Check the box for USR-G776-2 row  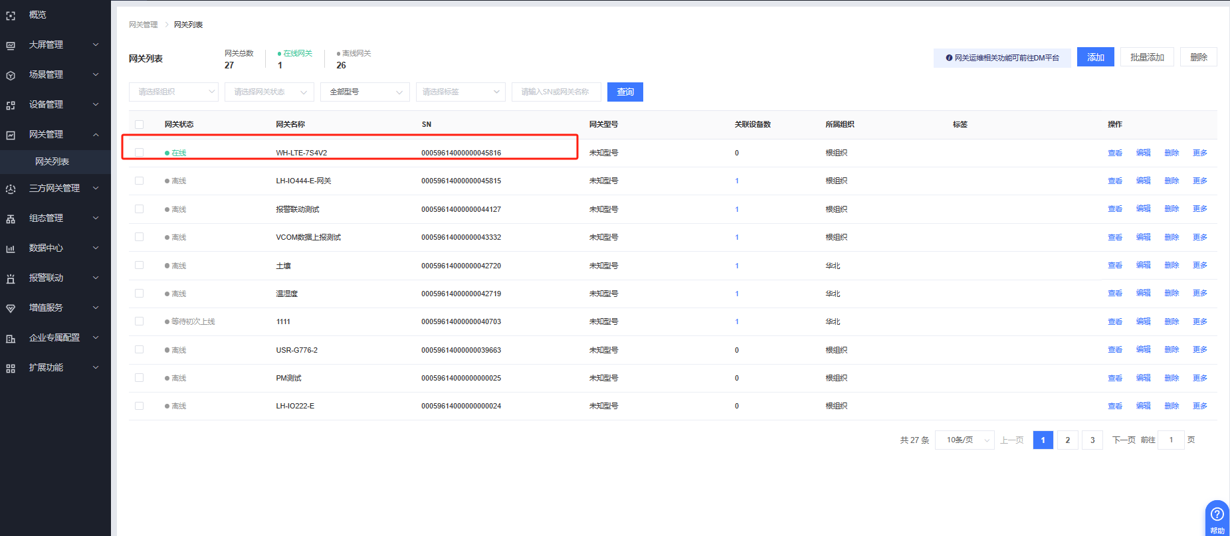[139, 349]
